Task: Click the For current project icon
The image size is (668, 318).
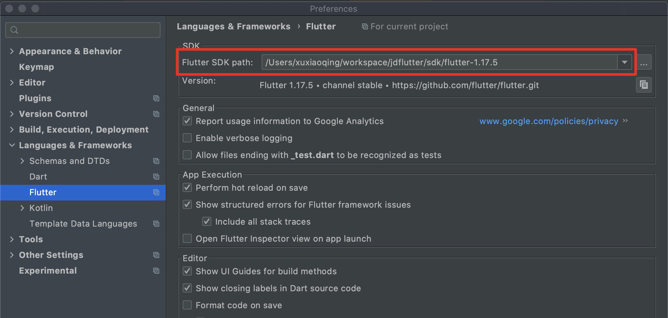Action: (365, 26)
